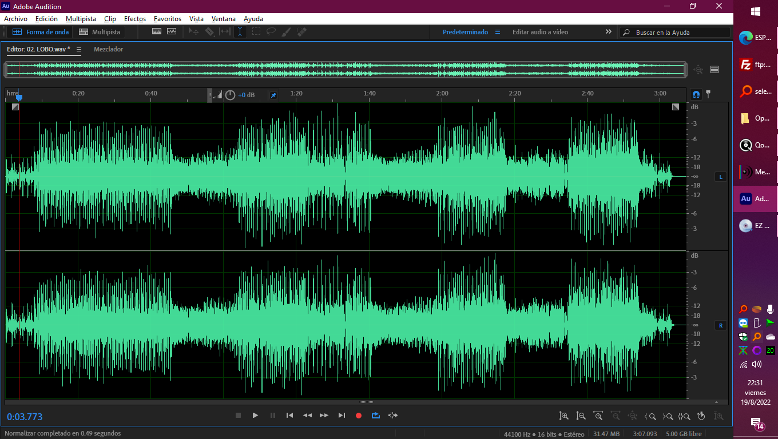Toggle the right channel R button
Viewport: 778px width, 439px height.
[x=721, y=326]
